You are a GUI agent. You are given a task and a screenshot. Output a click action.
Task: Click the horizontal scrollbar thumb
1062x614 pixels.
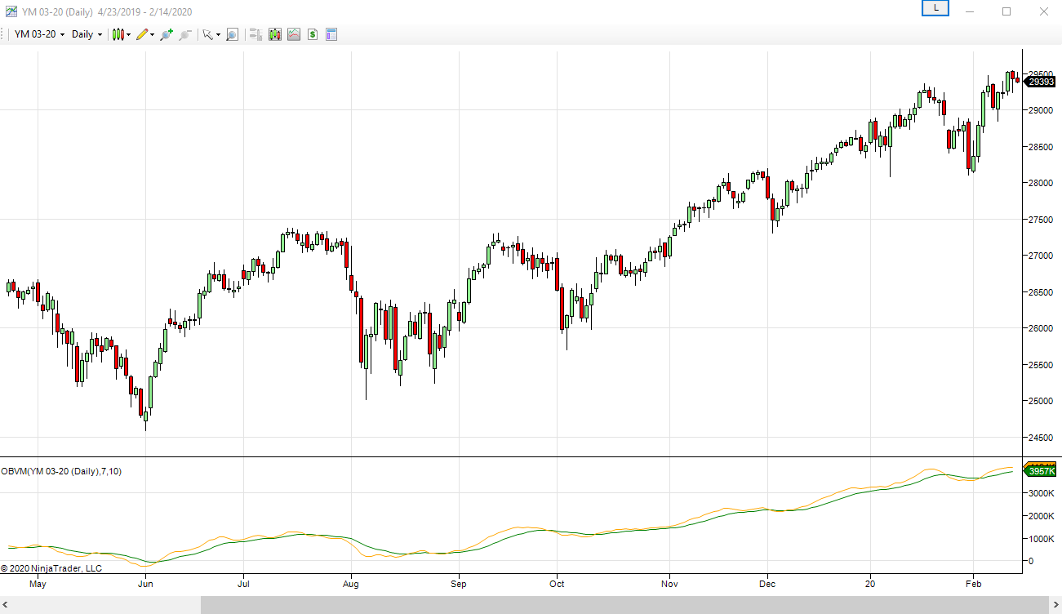tap(625, 604)
